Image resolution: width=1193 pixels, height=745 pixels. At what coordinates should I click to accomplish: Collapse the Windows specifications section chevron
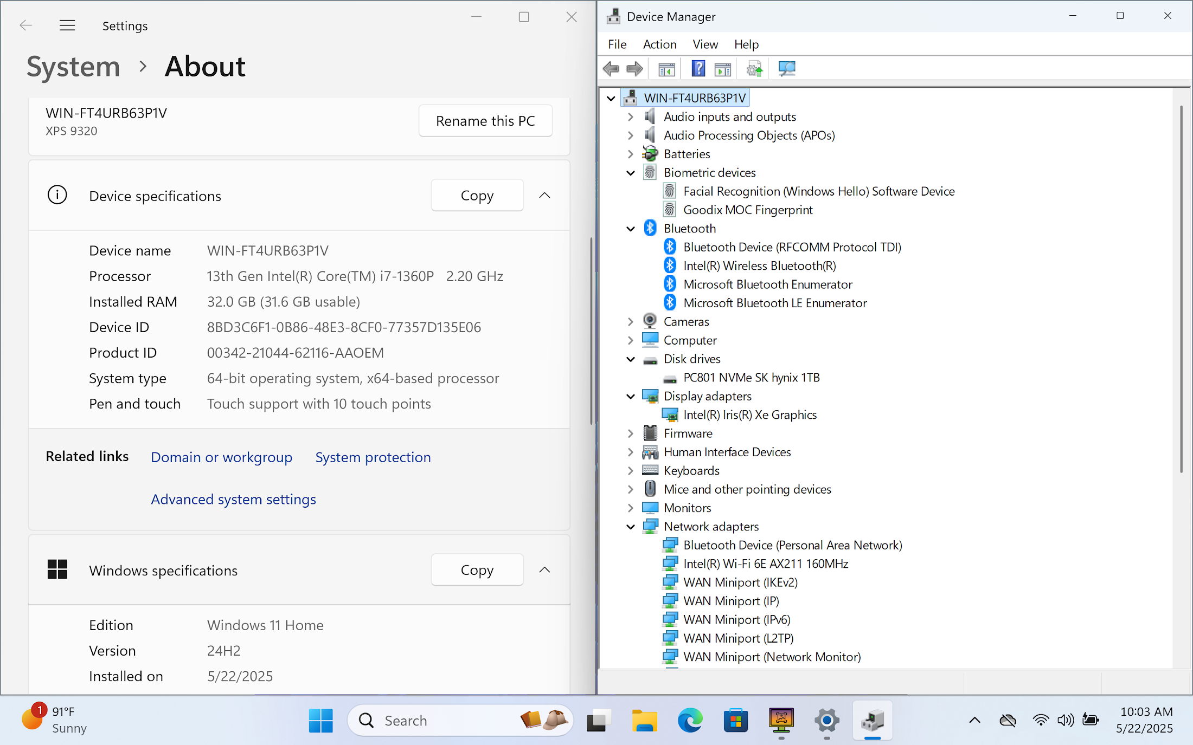coord(544,569)
